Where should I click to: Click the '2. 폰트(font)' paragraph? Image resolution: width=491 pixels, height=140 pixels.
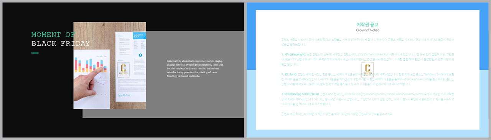[x=367, y=79]
